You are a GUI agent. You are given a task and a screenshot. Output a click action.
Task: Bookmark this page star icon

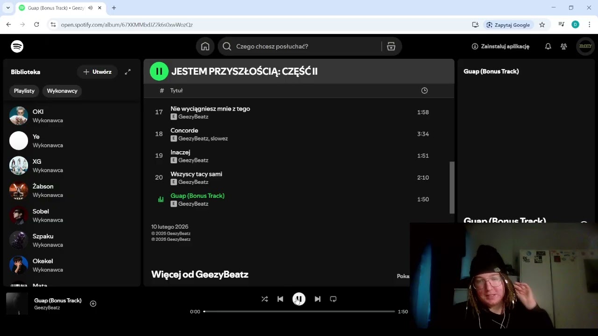[x=542, y=25]
